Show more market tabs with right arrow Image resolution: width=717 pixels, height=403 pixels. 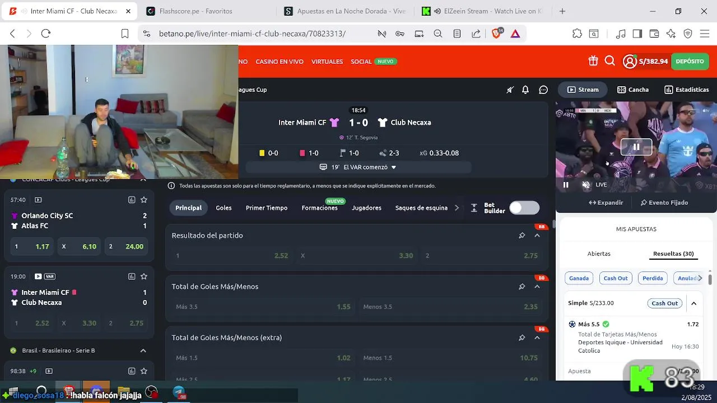[457, 208]
